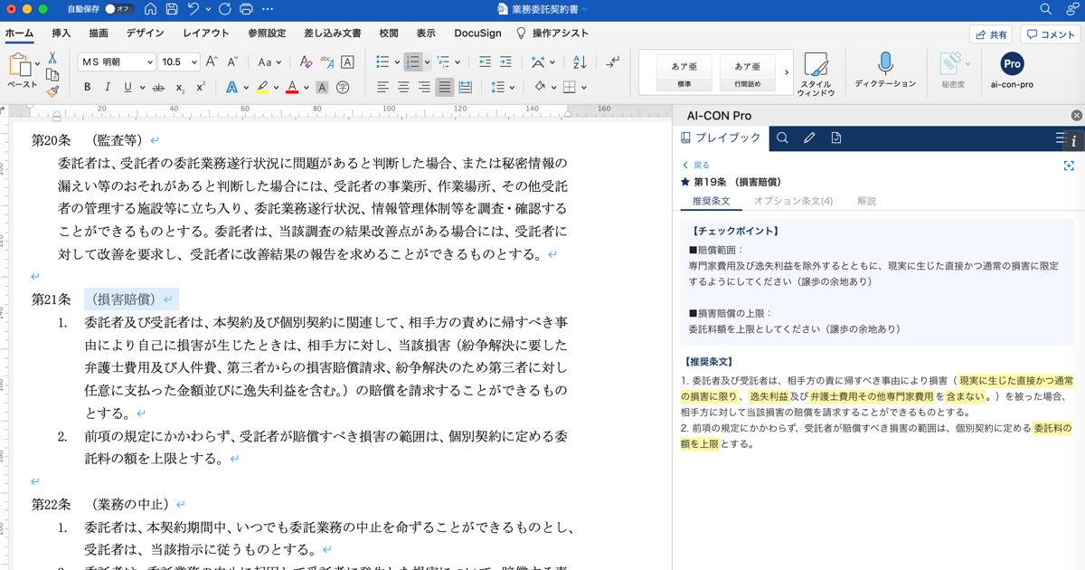This screenshot has height=570, width=1085.
Task: Copy formatting with the format painter brush
Action: point(52,90)
